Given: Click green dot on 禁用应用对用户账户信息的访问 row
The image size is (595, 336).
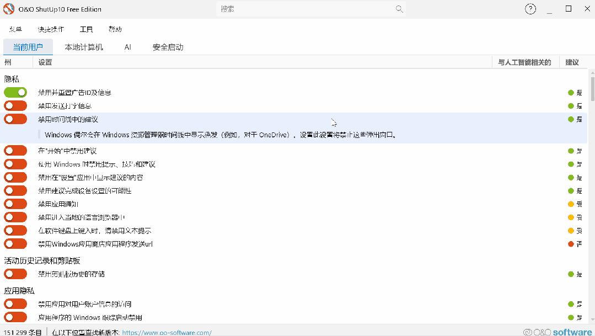Looking at the screenshot, I should (571, 304).
